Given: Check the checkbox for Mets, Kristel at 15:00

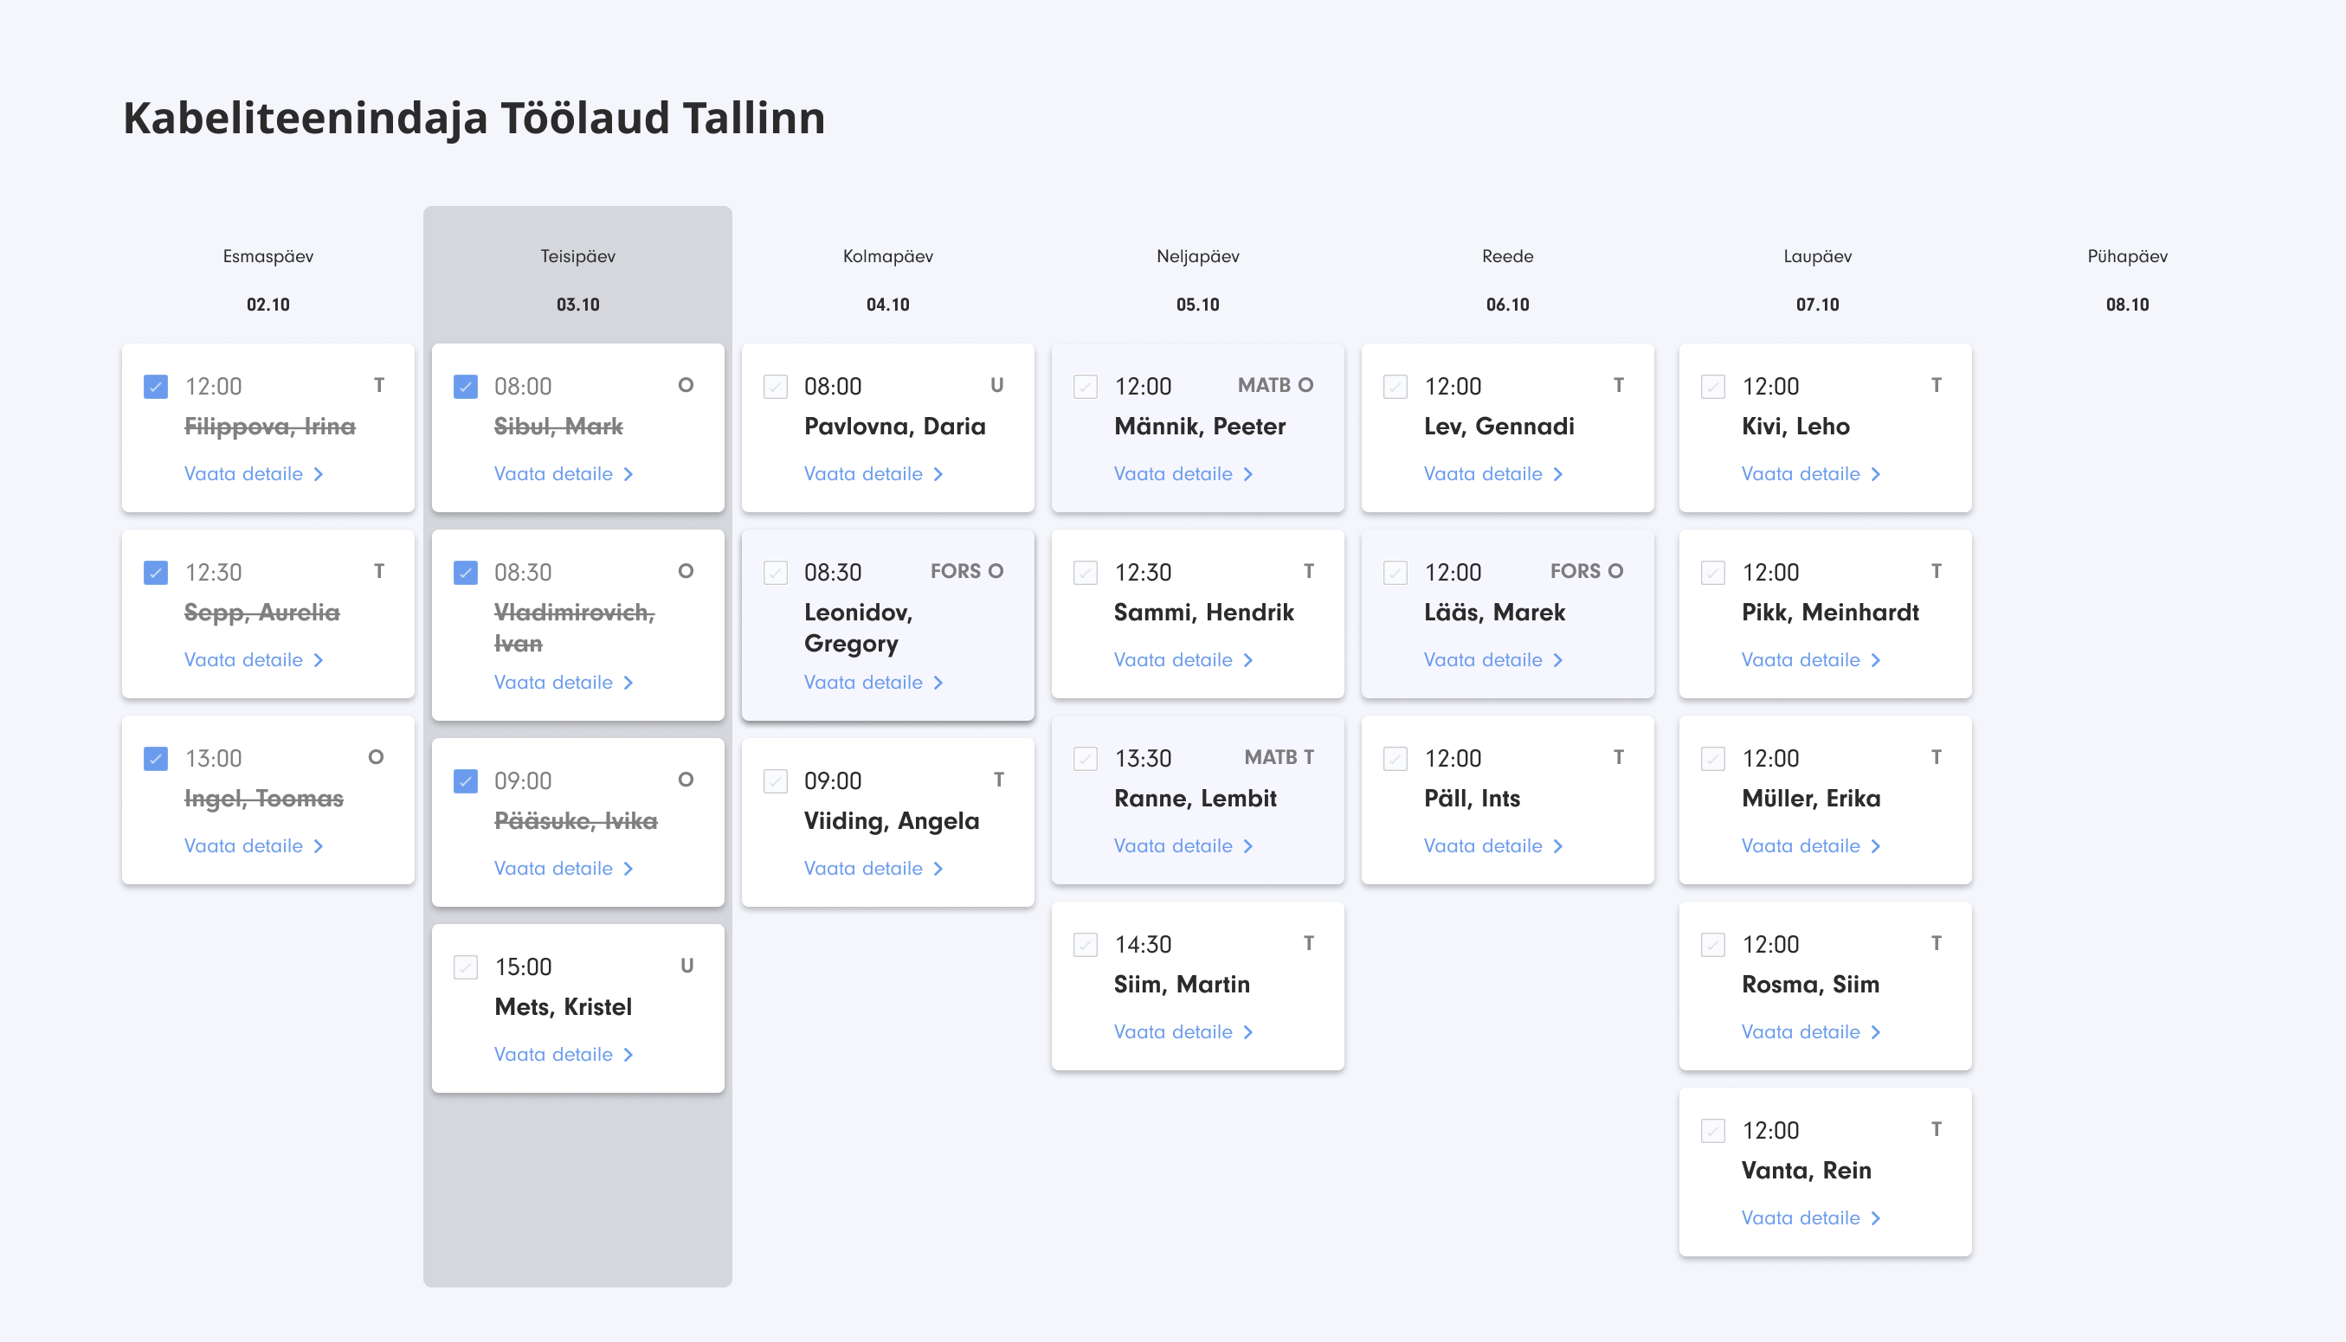Looking at the screenshot, I should (466, 966).
